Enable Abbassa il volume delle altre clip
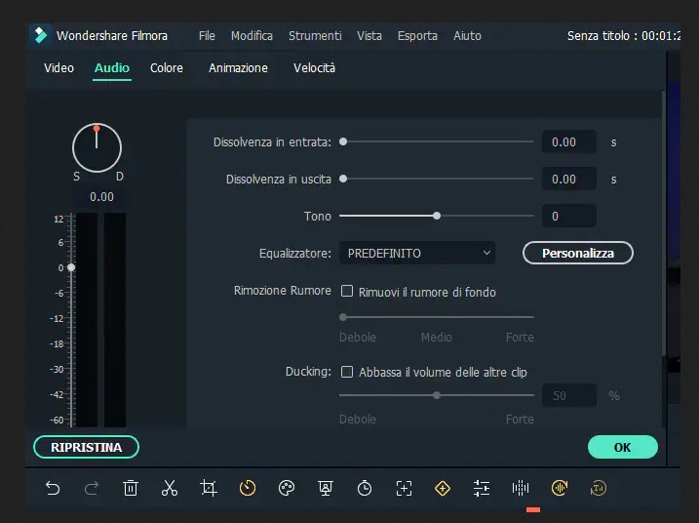Viewport: 699px width, 523px height. coord(346,372)
